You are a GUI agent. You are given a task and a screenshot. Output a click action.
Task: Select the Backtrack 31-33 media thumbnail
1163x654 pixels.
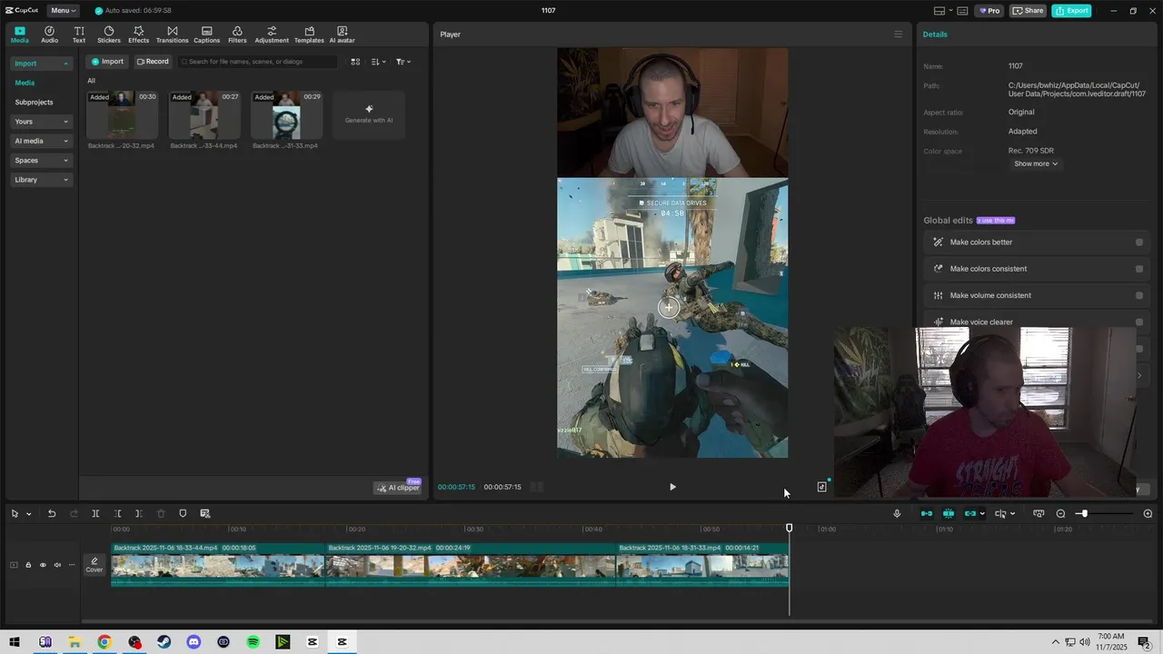[286, 115]
